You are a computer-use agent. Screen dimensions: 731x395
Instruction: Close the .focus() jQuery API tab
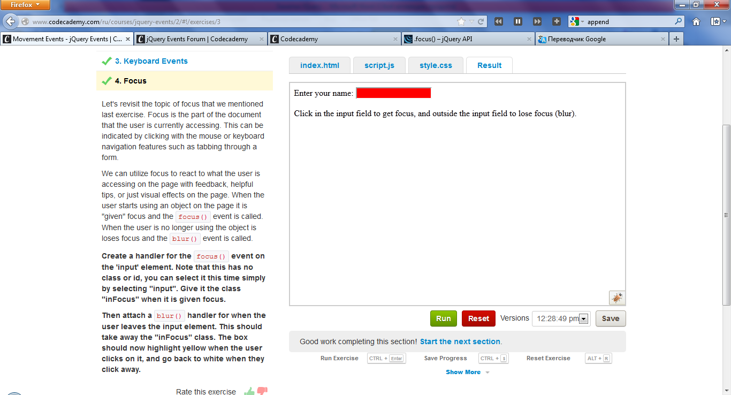click(529, 39)
